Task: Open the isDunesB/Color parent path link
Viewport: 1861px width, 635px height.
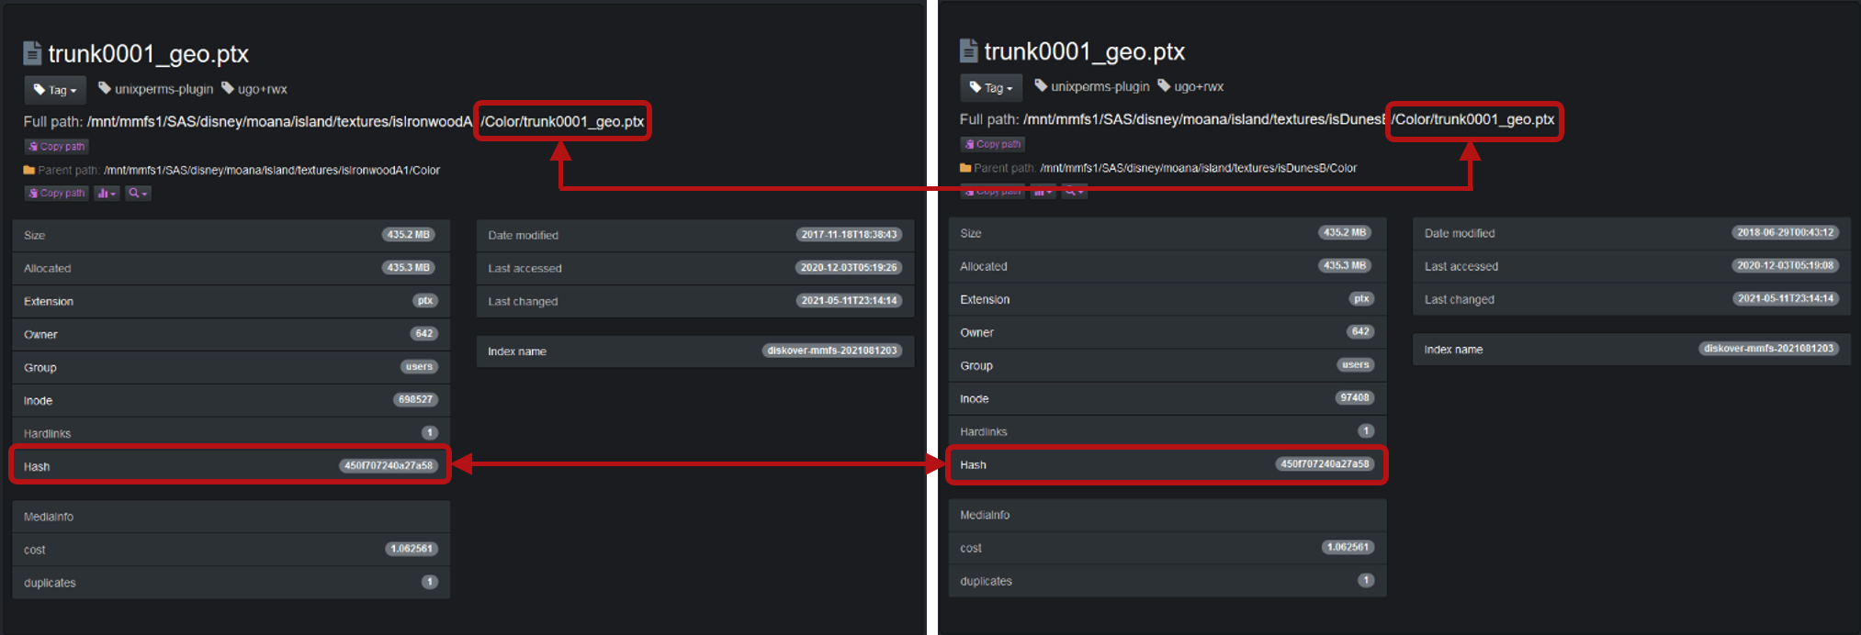Action: point(1198,168)
